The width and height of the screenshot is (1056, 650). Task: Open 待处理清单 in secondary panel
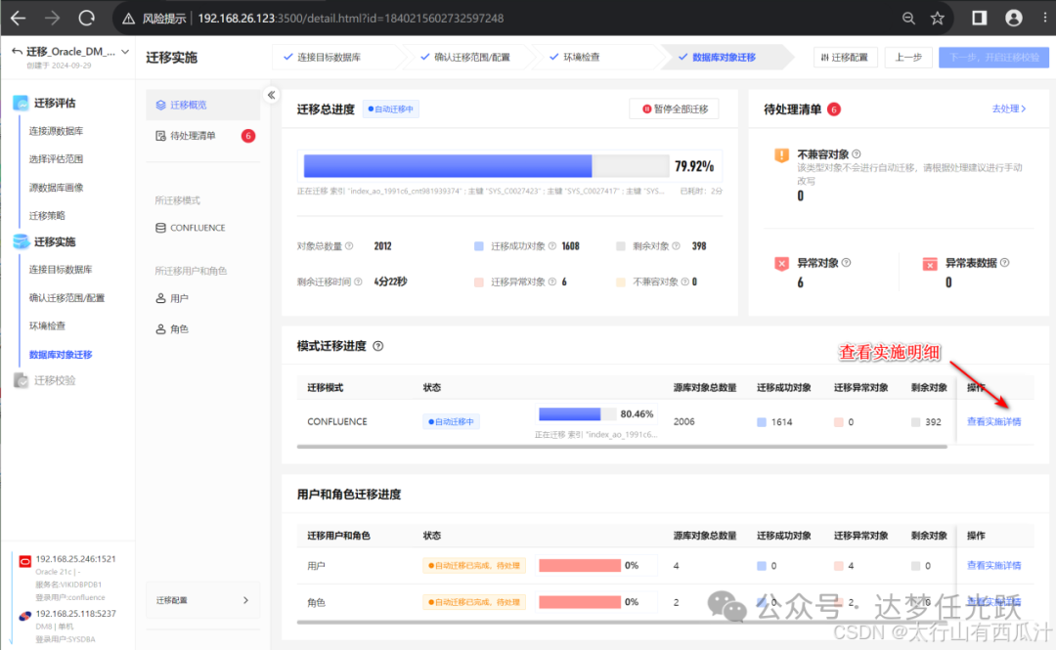point(193,136)
